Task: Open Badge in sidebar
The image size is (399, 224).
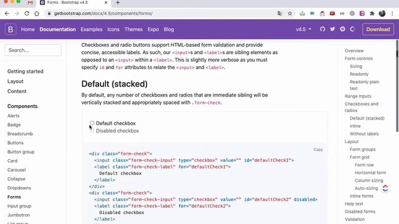Action: (14, 124)
